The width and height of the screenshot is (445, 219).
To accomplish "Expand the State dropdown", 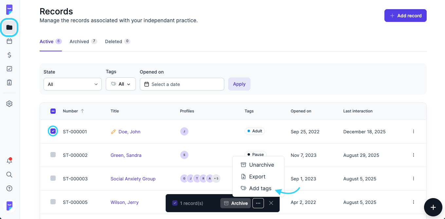I will 72,84.
